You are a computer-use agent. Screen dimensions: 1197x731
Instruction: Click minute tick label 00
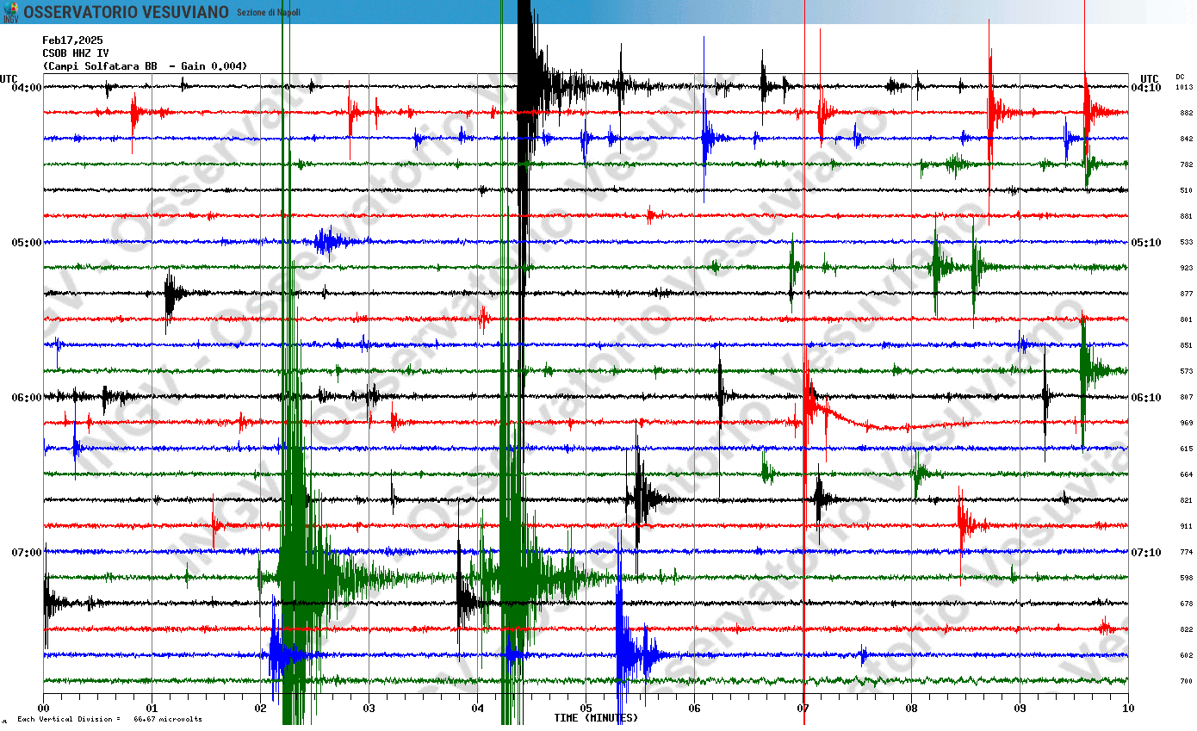pos(43,709)
